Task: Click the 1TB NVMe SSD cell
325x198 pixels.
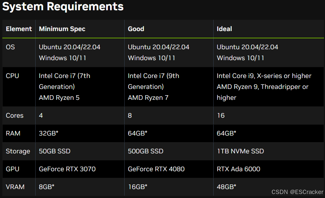Action: click(x=240, y=151)
